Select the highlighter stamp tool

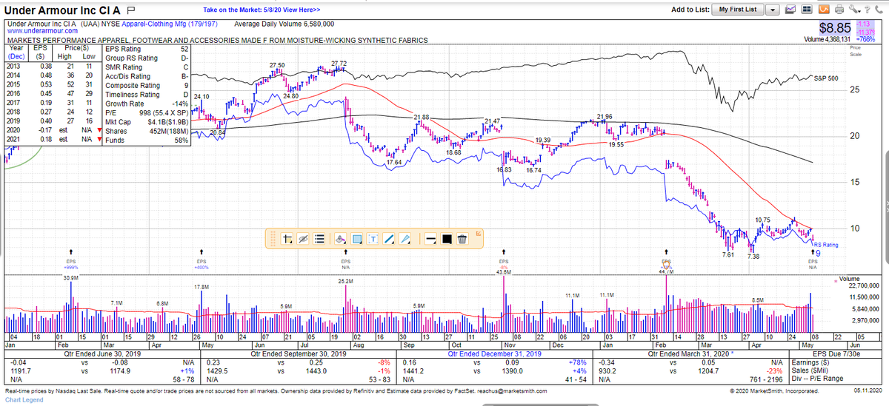[x=340, y=238]
